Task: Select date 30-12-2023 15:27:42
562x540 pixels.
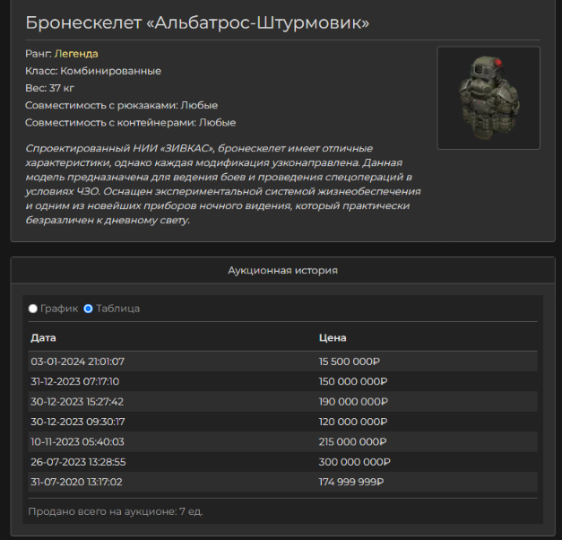Action: pos(77,402)
